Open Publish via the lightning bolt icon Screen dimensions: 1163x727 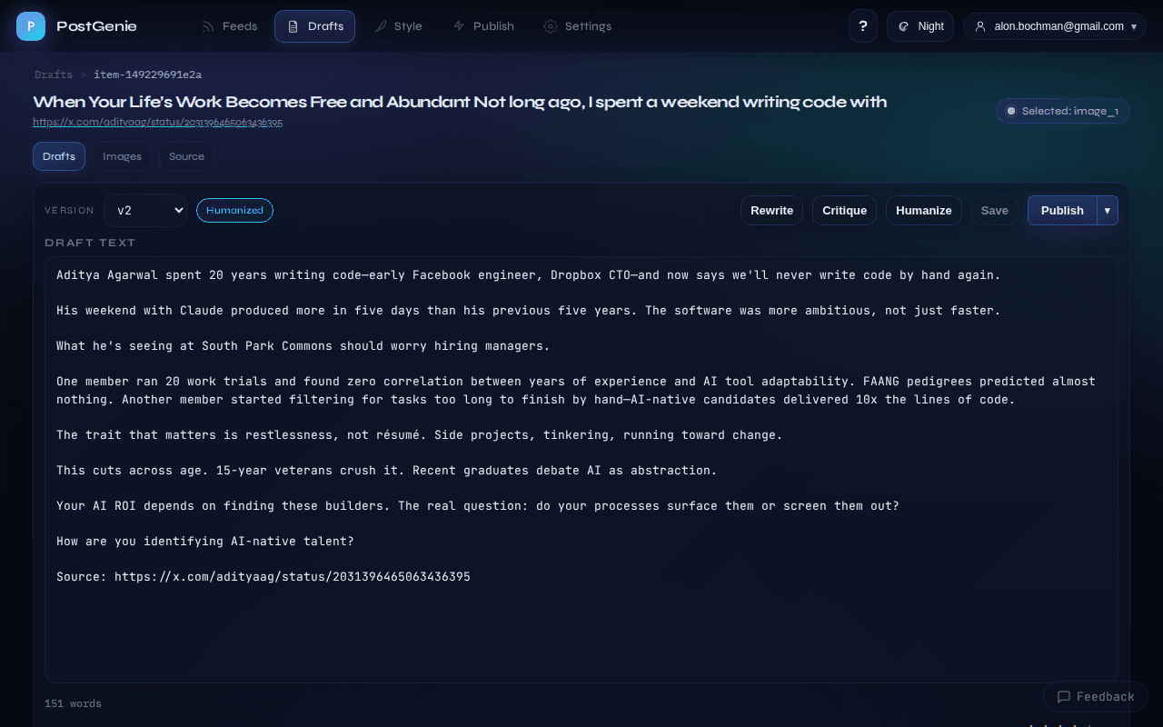pyautogui.click(x=459, y=25)
